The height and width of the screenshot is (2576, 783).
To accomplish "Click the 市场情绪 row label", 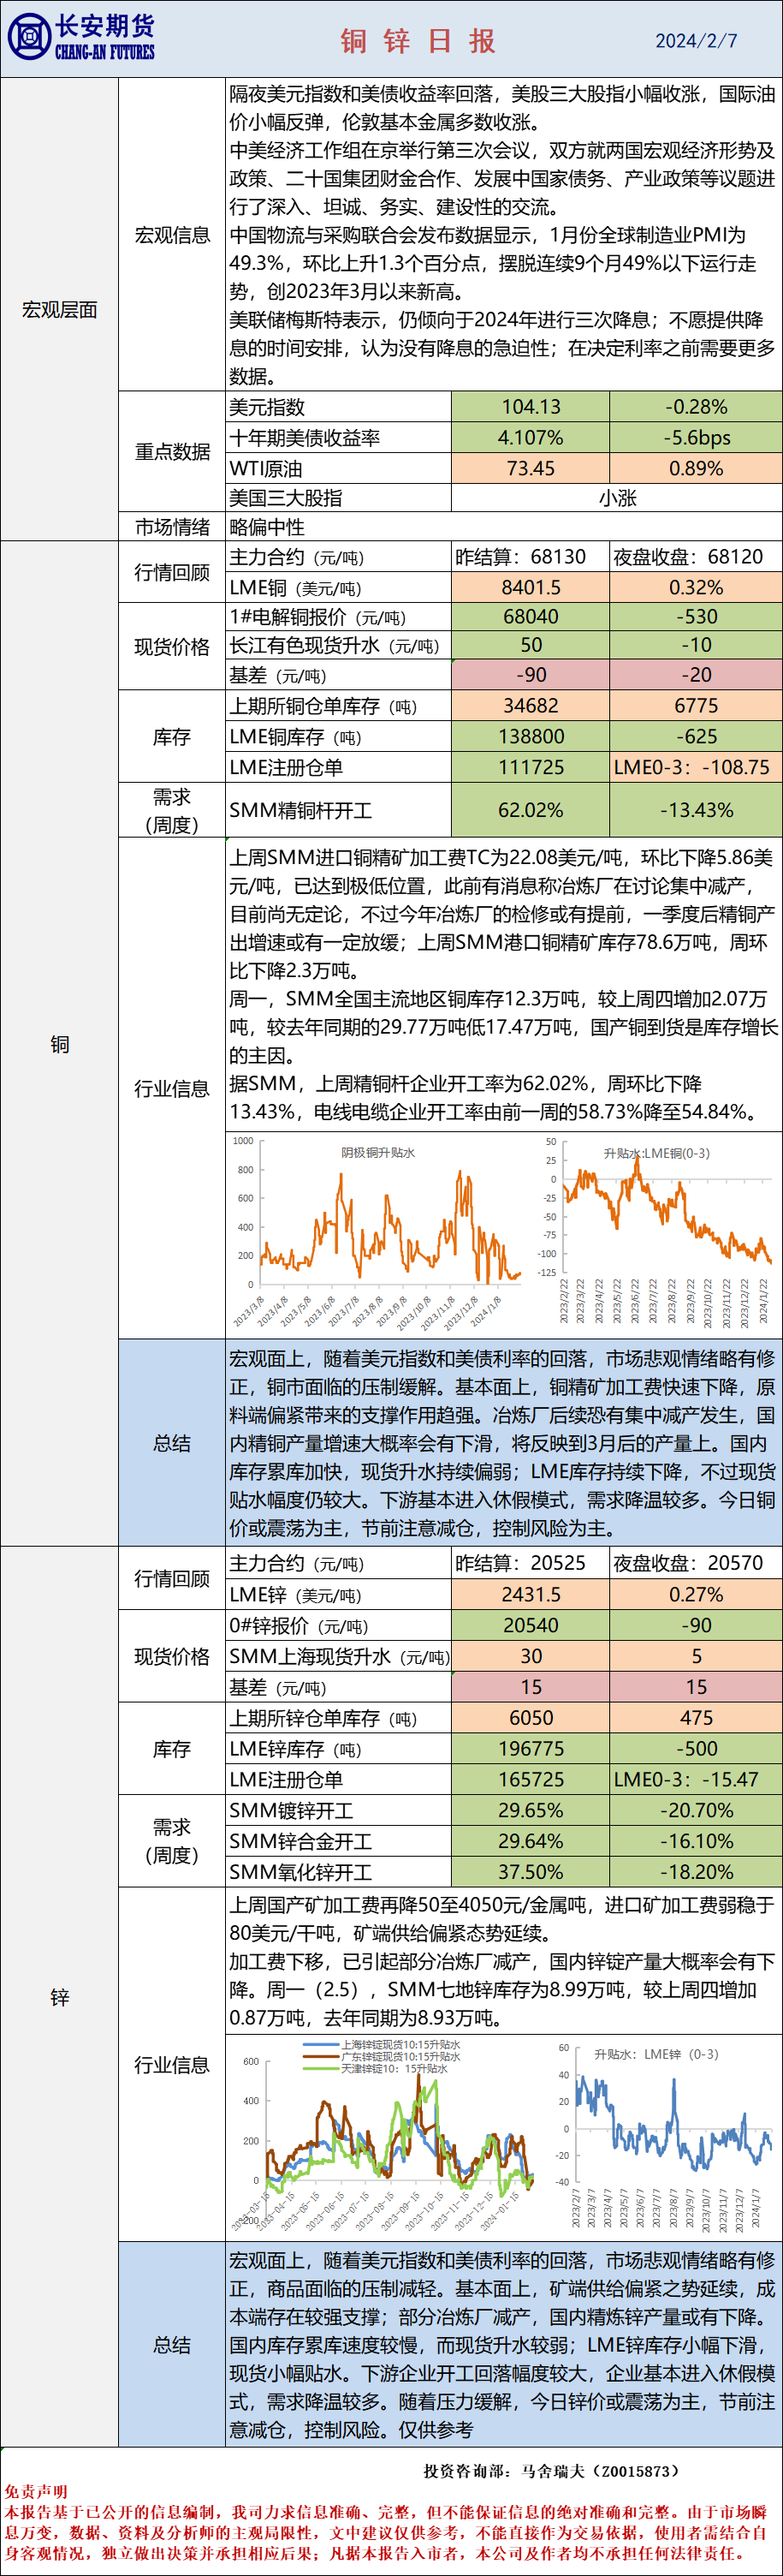I will 172,527.
